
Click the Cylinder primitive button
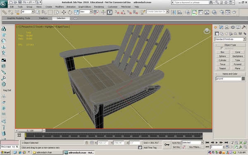point(222,60)
